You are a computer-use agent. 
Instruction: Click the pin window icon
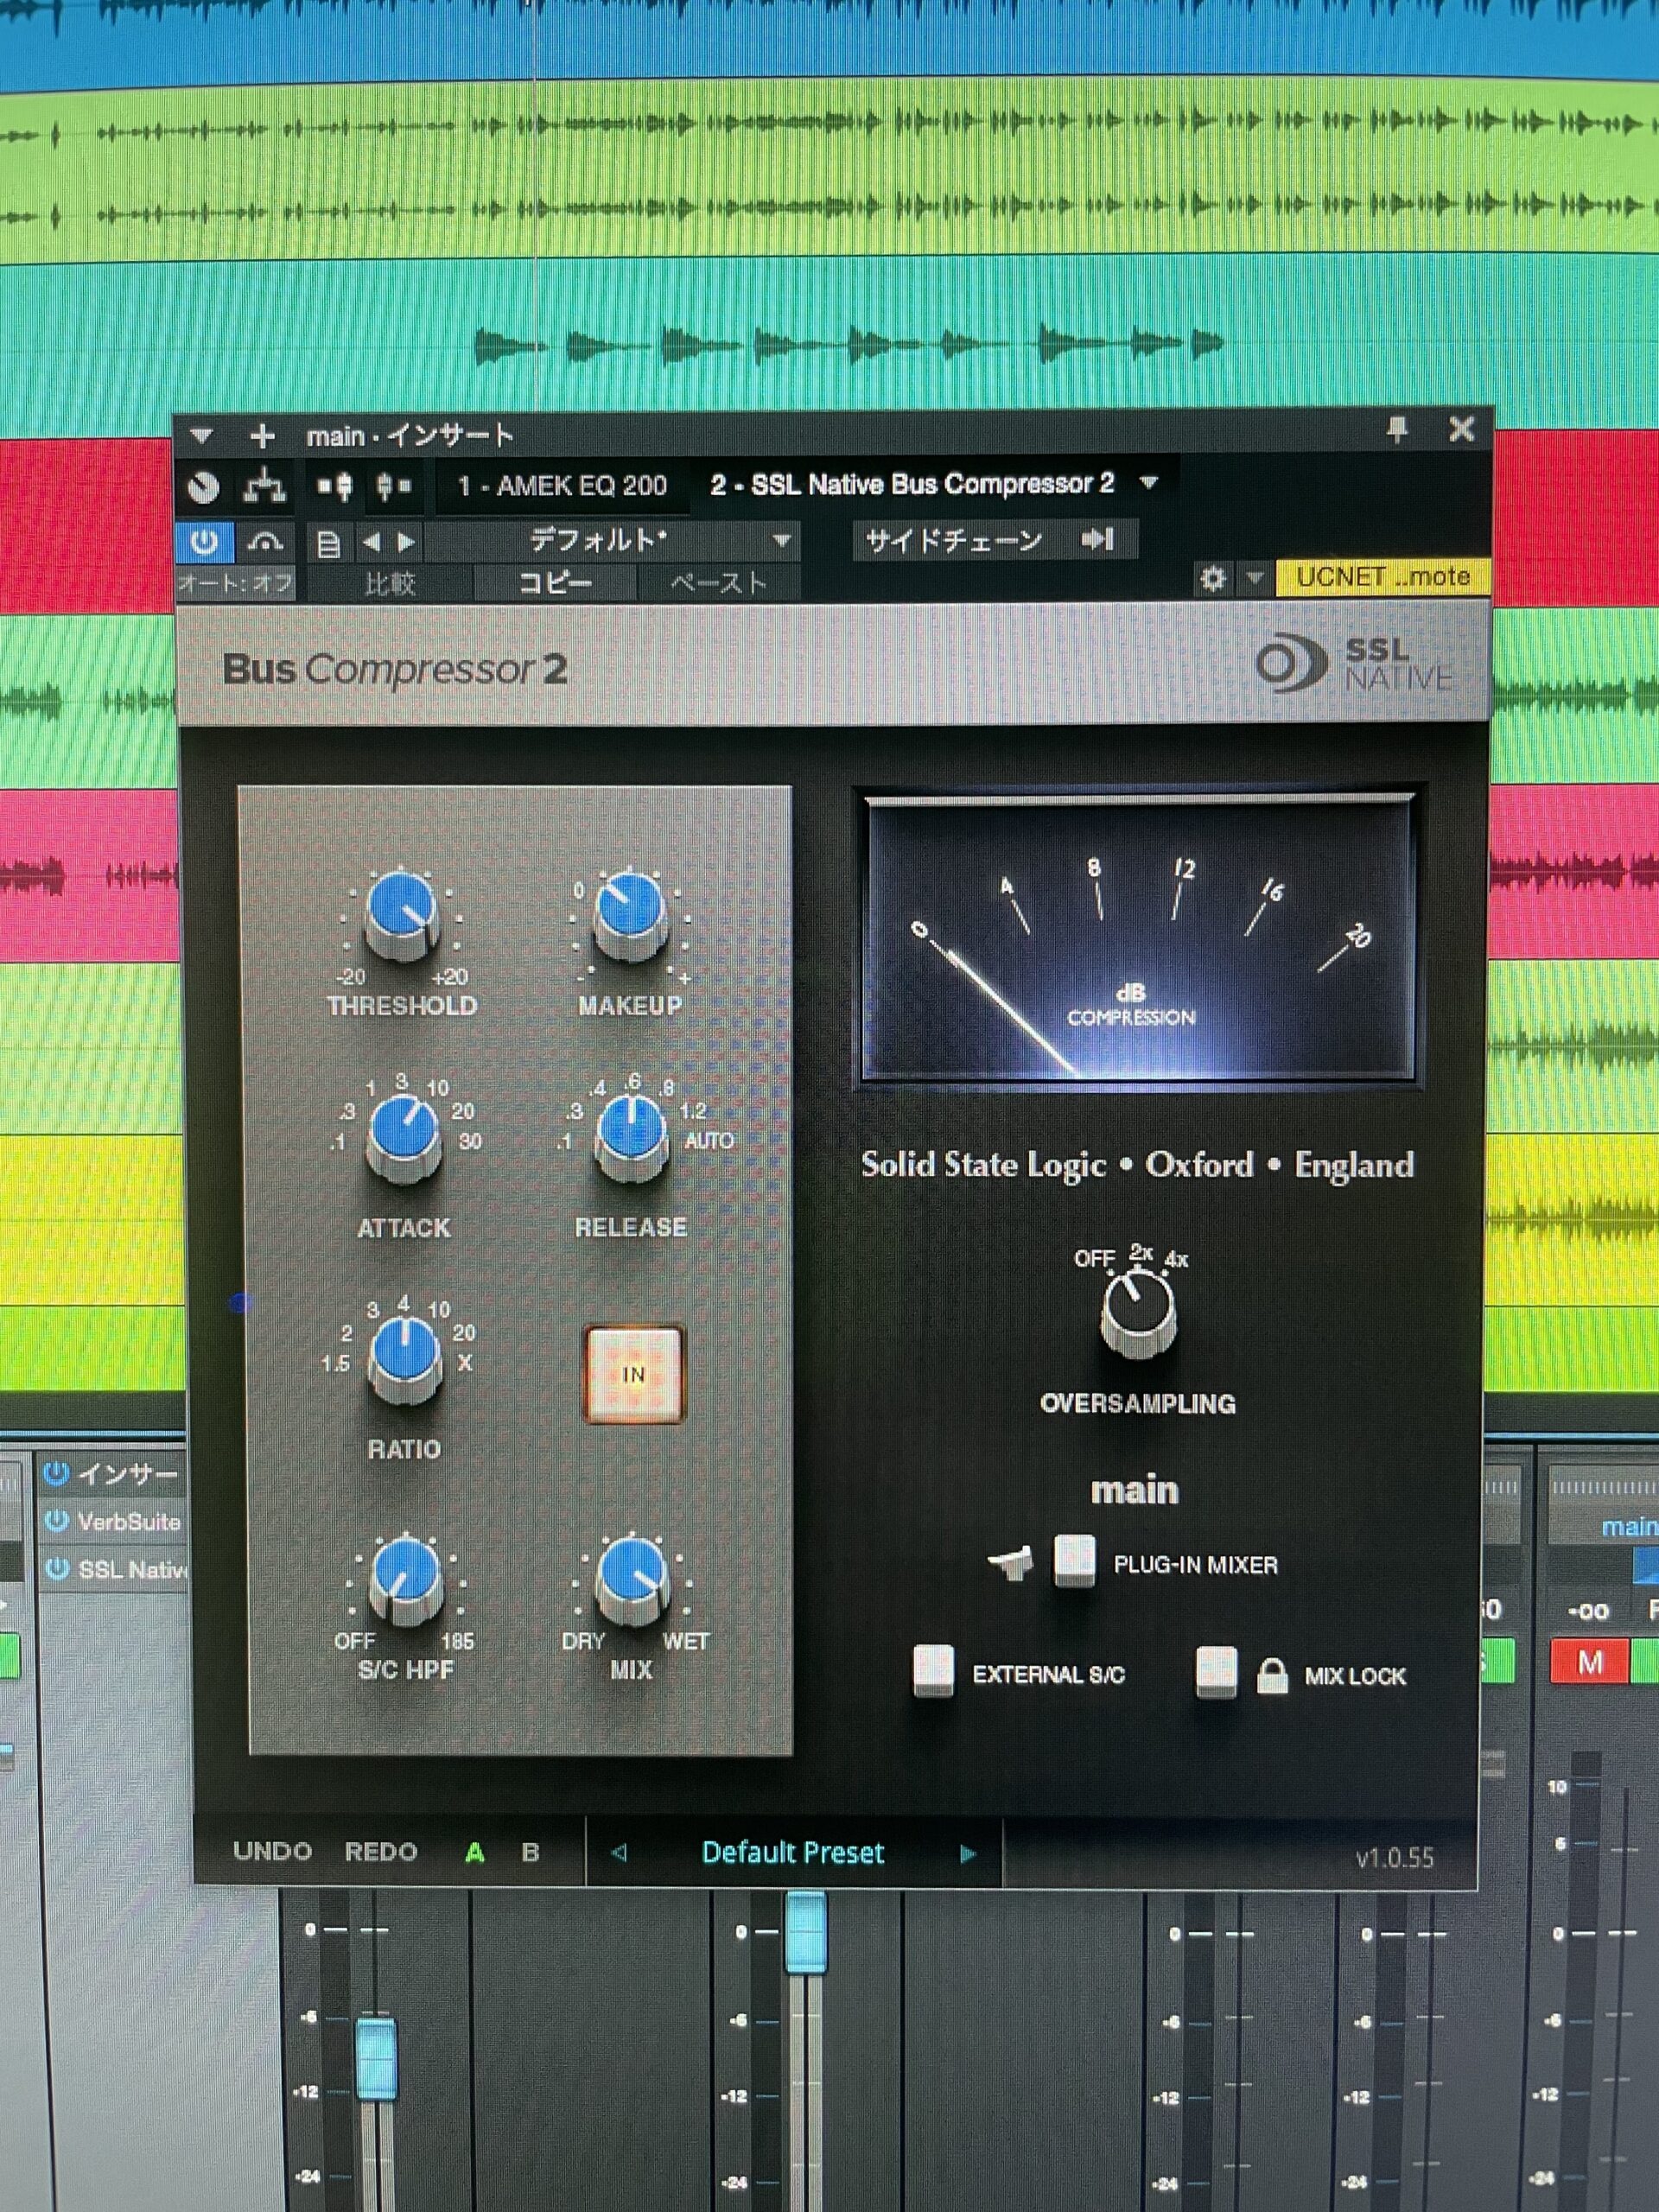pyautogui.click(x=1397, y=430)
